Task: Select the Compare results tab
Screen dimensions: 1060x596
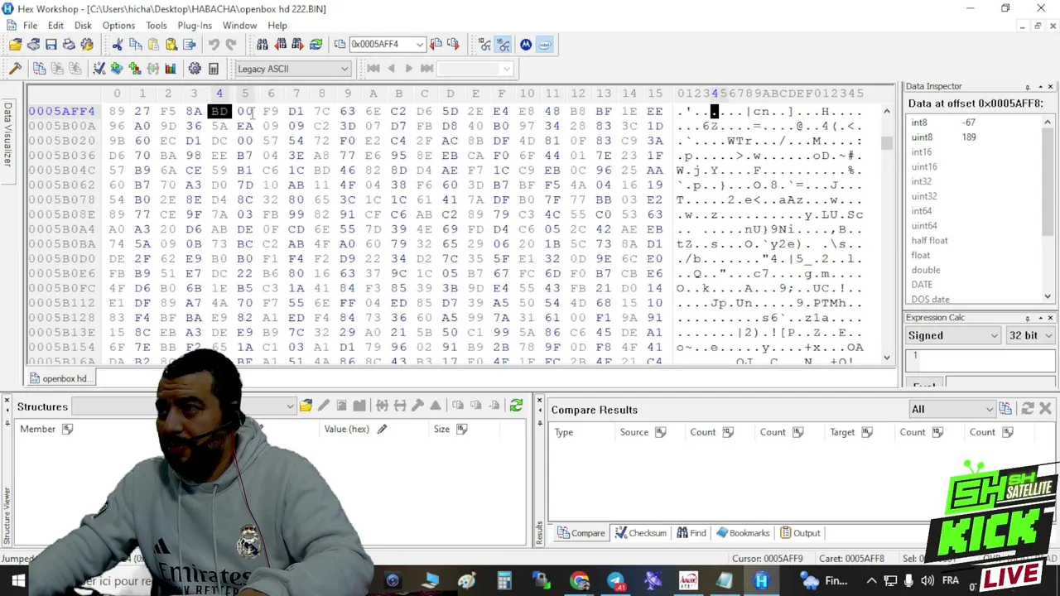Action: [x=581, y=533]
